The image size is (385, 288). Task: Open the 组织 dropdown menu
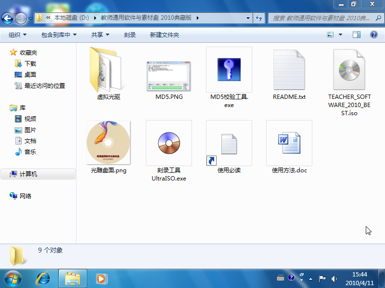click(x=17, y=35)
